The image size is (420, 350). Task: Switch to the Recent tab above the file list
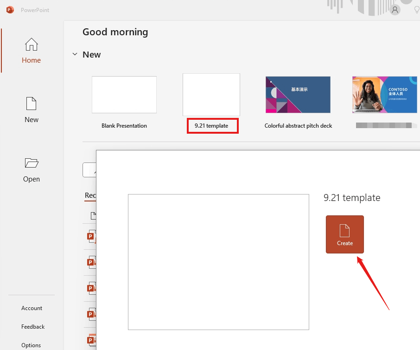[x=91, y=195]
